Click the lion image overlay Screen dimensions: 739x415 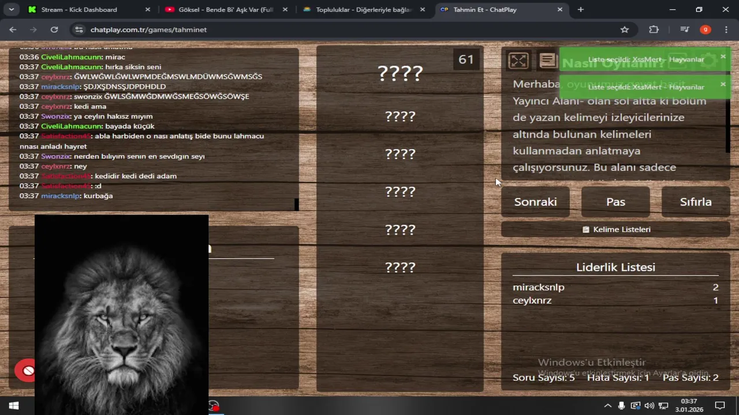tap(121, 315)
